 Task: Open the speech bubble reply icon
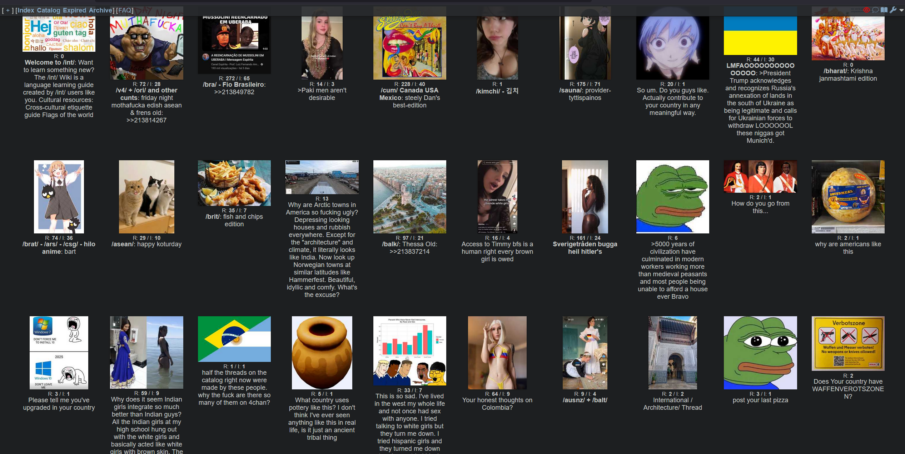(x=875, y=10)
